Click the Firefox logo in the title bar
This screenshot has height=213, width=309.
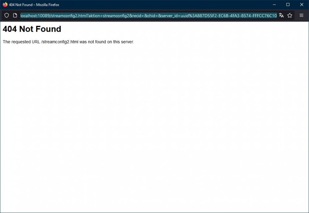click(x=5, y=5)
